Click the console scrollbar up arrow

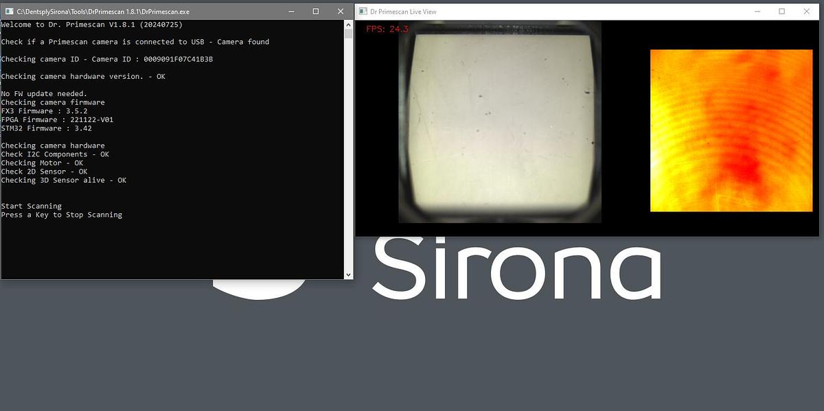click(348, 24)
